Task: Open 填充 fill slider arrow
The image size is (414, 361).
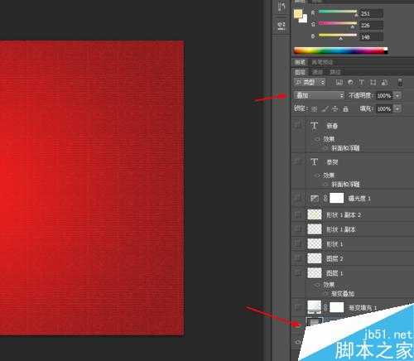Action: click(397, 108)
